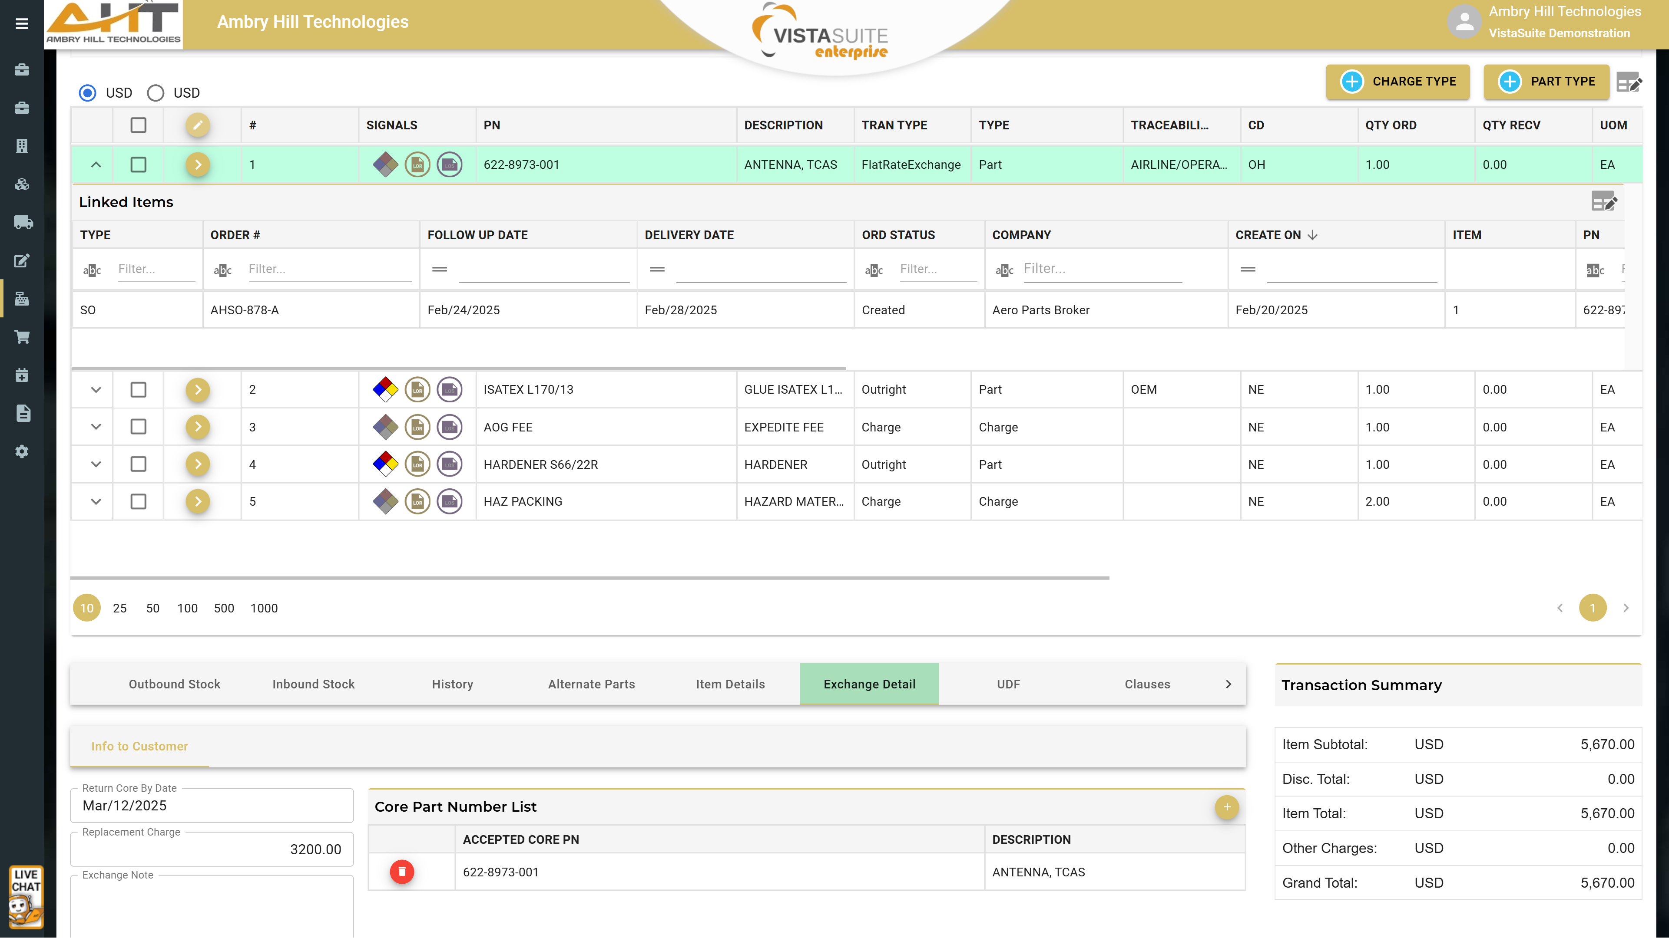Check the box for AOG FEE row

(138, 427)
